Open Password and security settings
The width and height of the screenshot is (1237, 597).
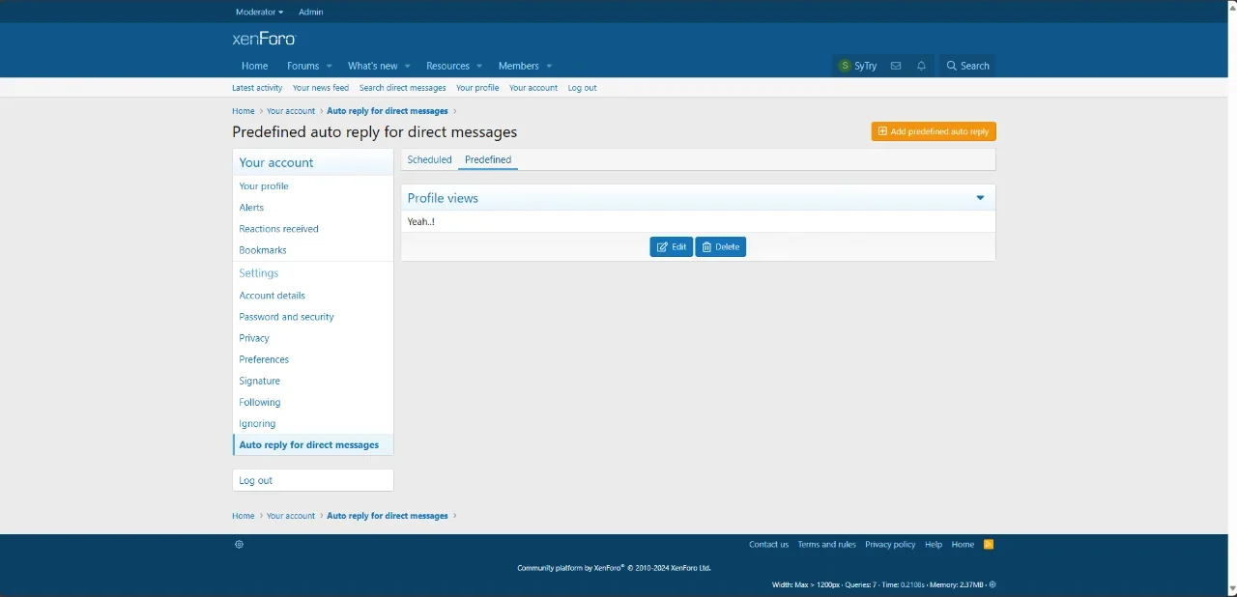pyautogui.click(x=286, y=318)
